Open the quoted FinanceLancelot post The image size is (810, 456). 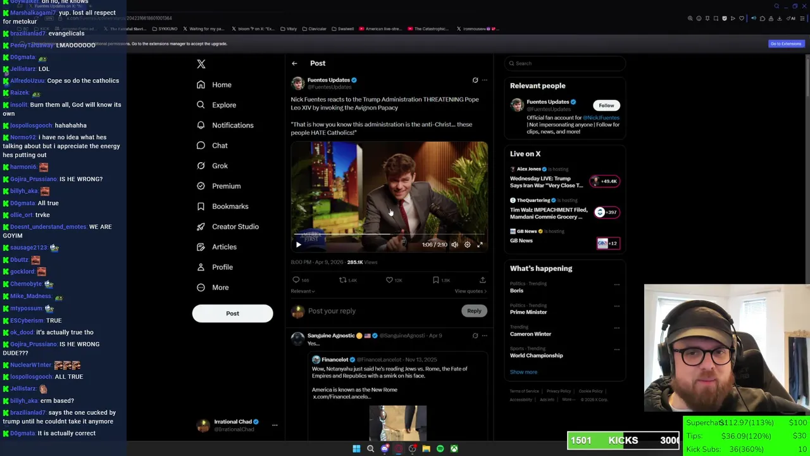[x=397, y=396]
